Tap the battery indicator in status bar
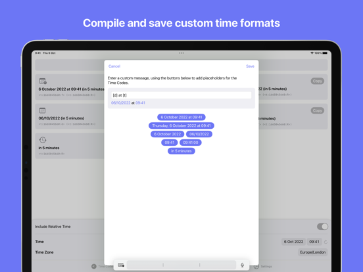 tap(325, 53)
